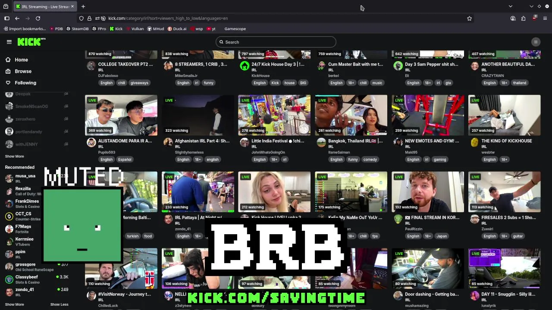Toggle sidebar panel icon in toolbar

[x=7, y=18]
